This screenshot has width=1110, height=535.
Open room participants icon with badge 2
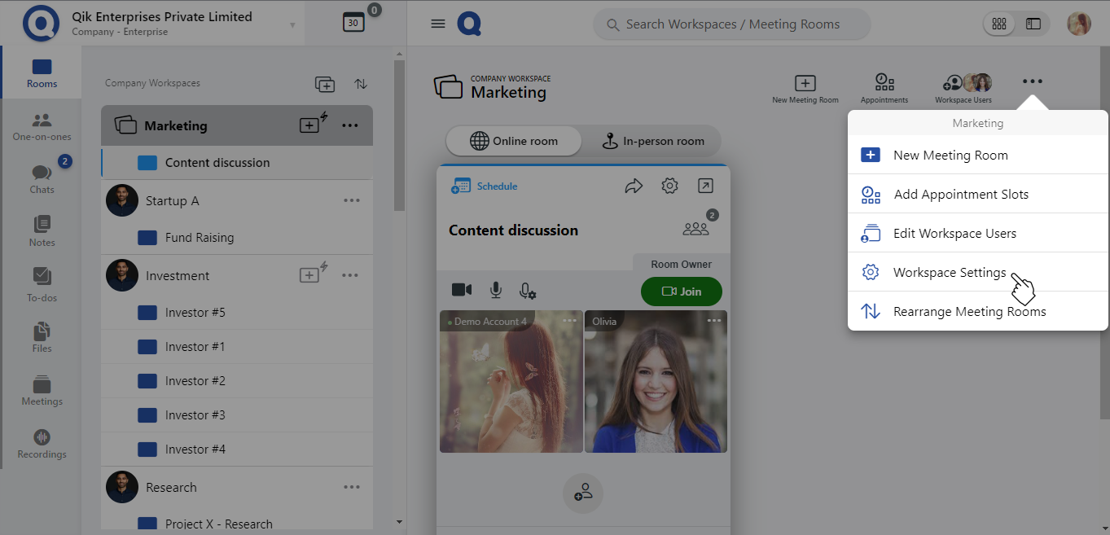(696, 229)
